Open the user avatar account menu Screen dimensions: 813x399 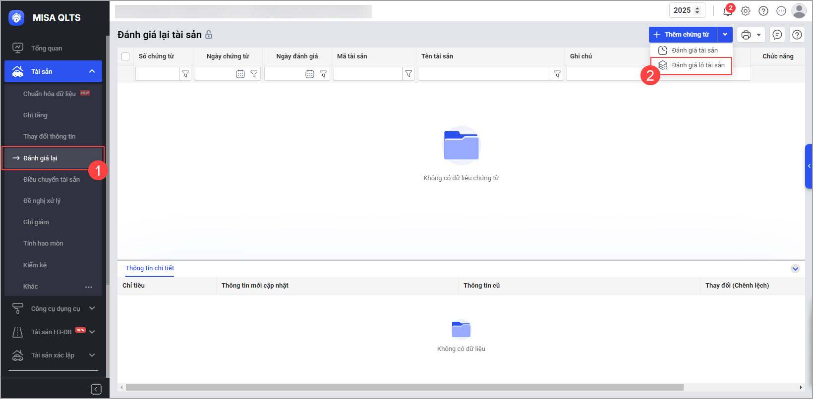click(x=799, y=10)
